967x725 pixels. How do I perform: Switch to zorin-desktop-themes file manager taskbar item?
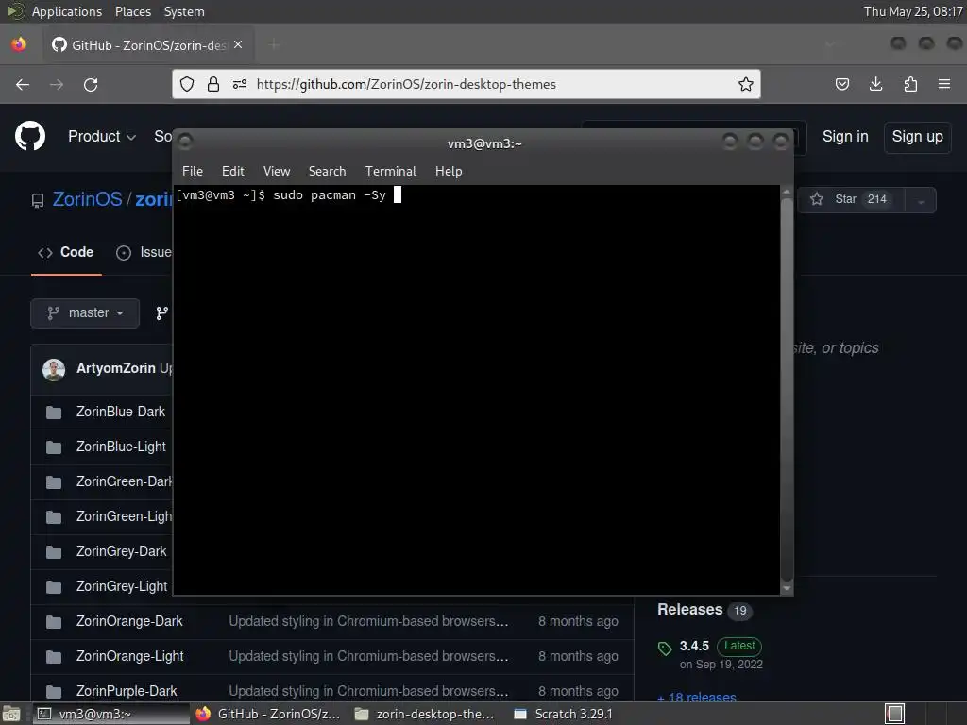426,714
